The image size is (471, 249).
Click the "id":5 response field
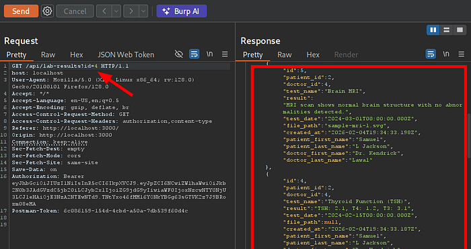point(295,70)
